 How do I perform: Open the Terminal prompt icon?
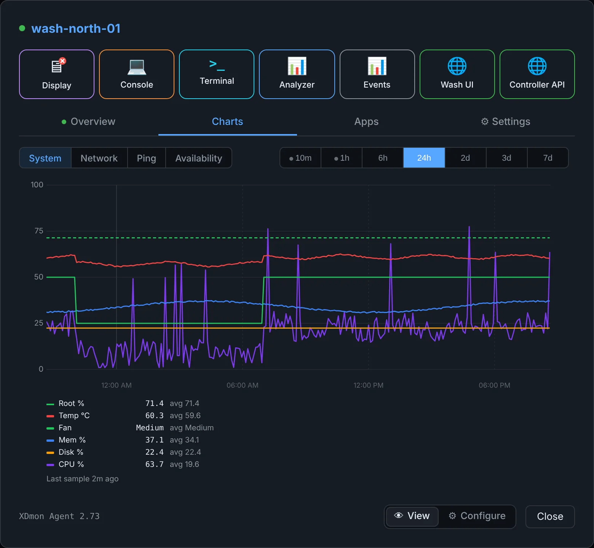point(217,66)
